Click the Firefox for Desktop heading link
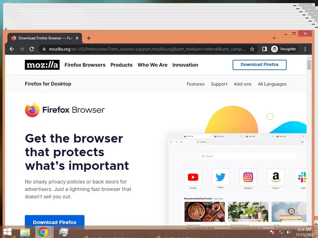 tap(48, 84)
